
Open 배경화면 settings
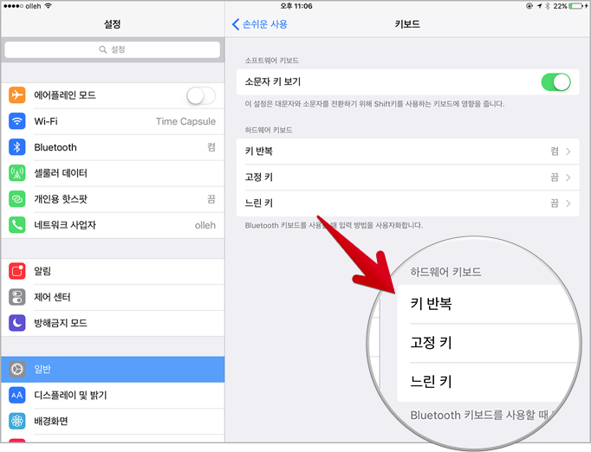(x=113, y=422)
